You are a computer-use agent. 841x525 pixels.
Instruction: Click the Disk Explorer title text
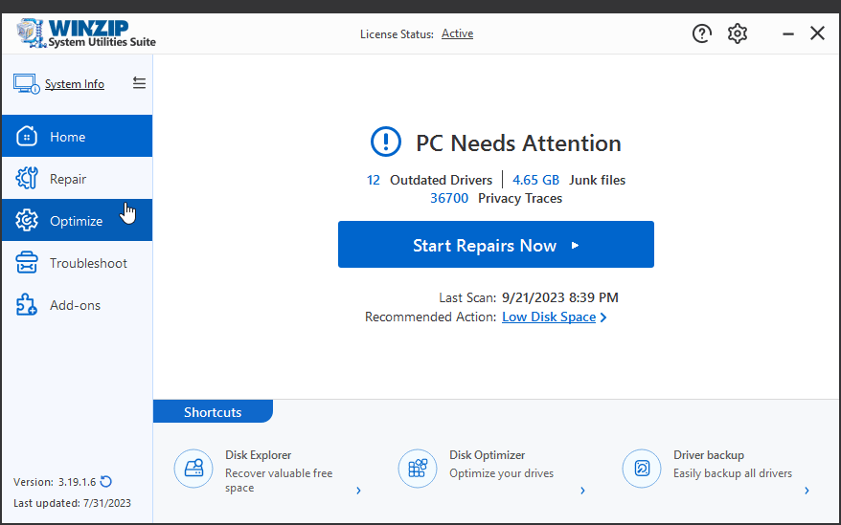258,455
